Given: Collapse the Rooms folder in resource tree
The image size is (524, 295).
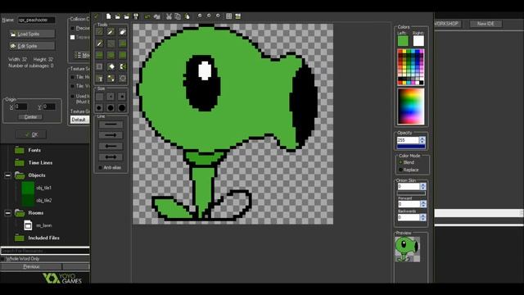Looking at the screenshot, I should (x=7, y=213).
